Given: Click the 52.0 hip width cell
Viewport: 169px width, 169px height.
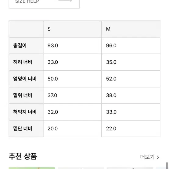Looking at the screenshot, I should click(x=131, y=79).
